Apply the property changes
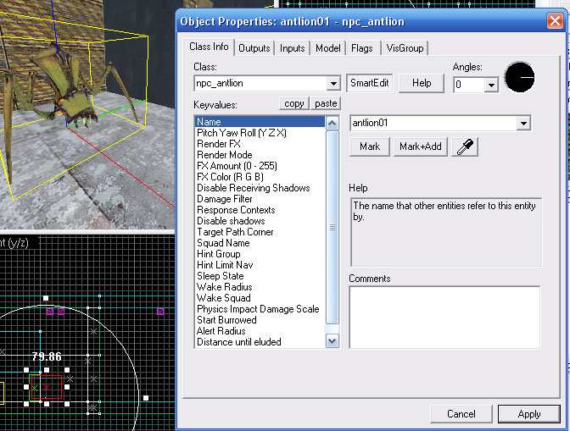 point(529,414)
